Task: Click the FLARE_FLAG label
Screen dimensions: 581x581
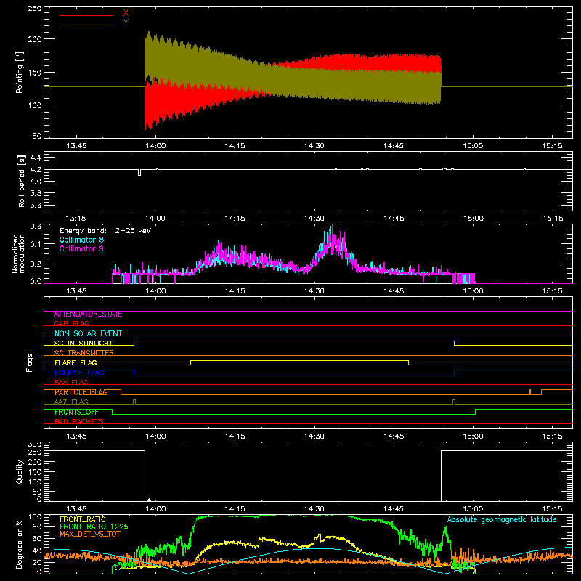Action: point(76,362)
